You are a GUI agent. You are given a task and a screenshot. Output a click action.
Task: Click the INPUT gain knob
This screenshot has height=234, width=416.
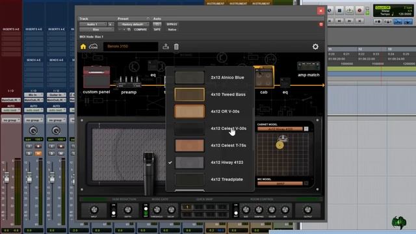pyautogui.click(x=94, y=209)
